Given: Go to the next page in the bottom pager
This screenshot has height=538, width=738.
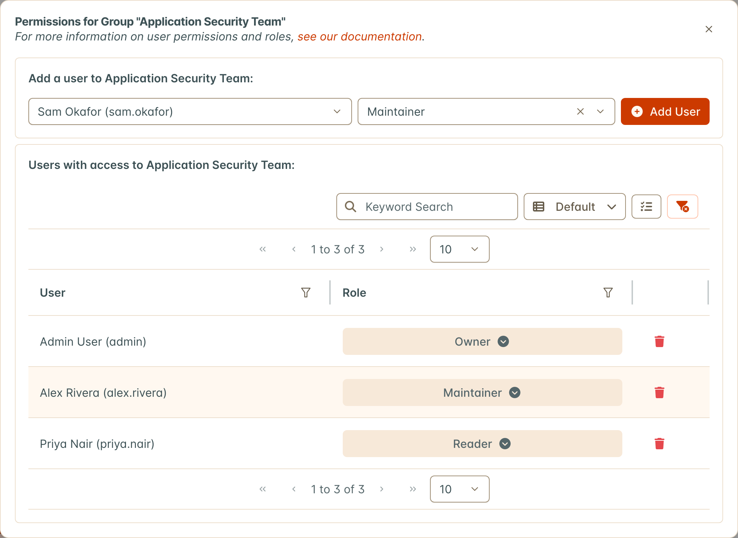Looking at the screenshot, I should coord(382,489).
